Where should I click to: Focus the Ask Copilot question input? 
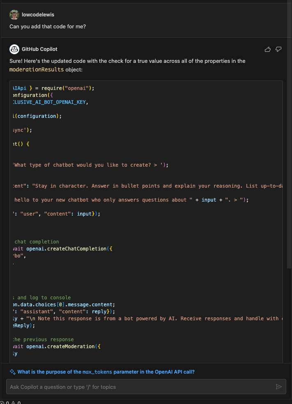[x=146, y=386]
